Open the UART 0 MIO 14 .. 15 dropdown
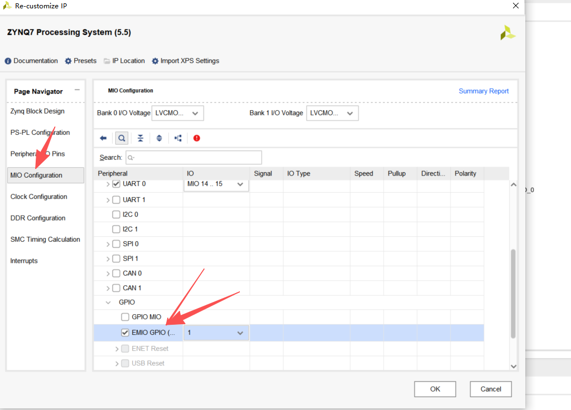Screen dimensions: 571x410 [216, 184]
